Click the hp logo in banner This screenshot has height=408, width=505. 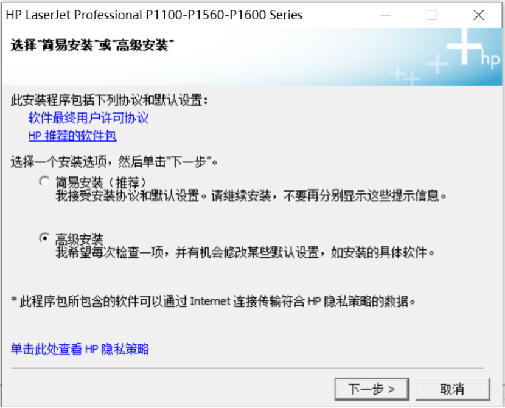[490, 60]
